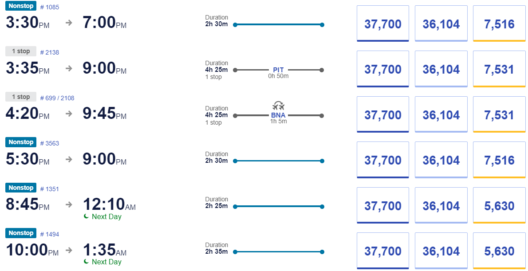
Task: Open flight # 699 / 2108 link
Action: pyautogui.click(x=57, y=98)
